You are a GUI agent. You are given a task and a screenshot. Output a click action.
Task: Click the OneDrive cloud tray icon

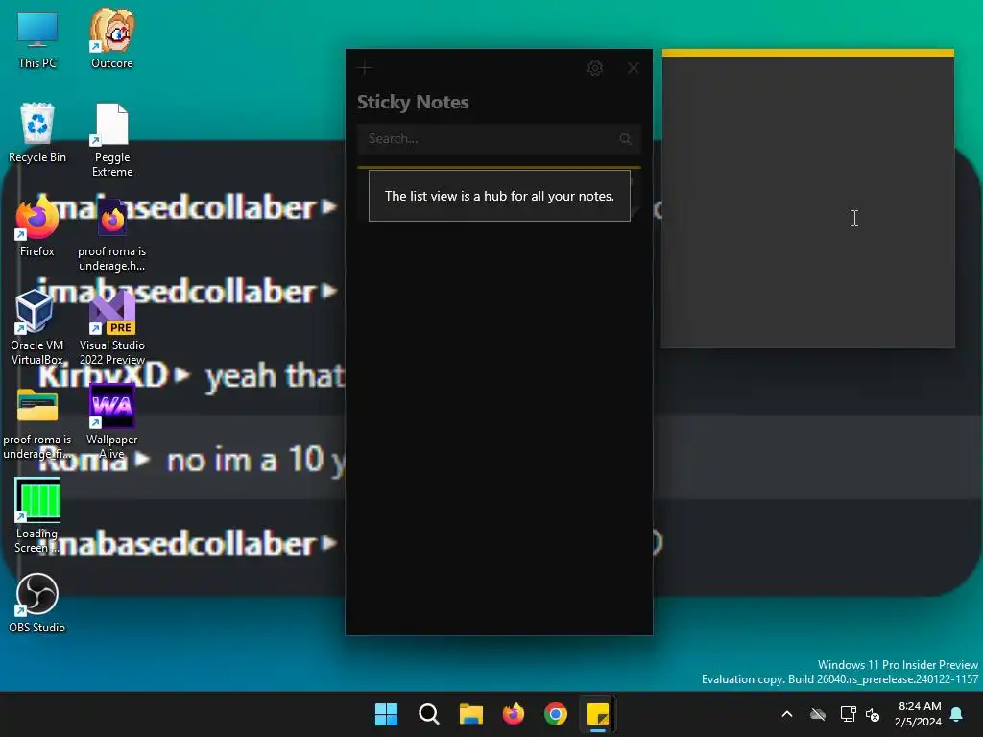[818, 714]
